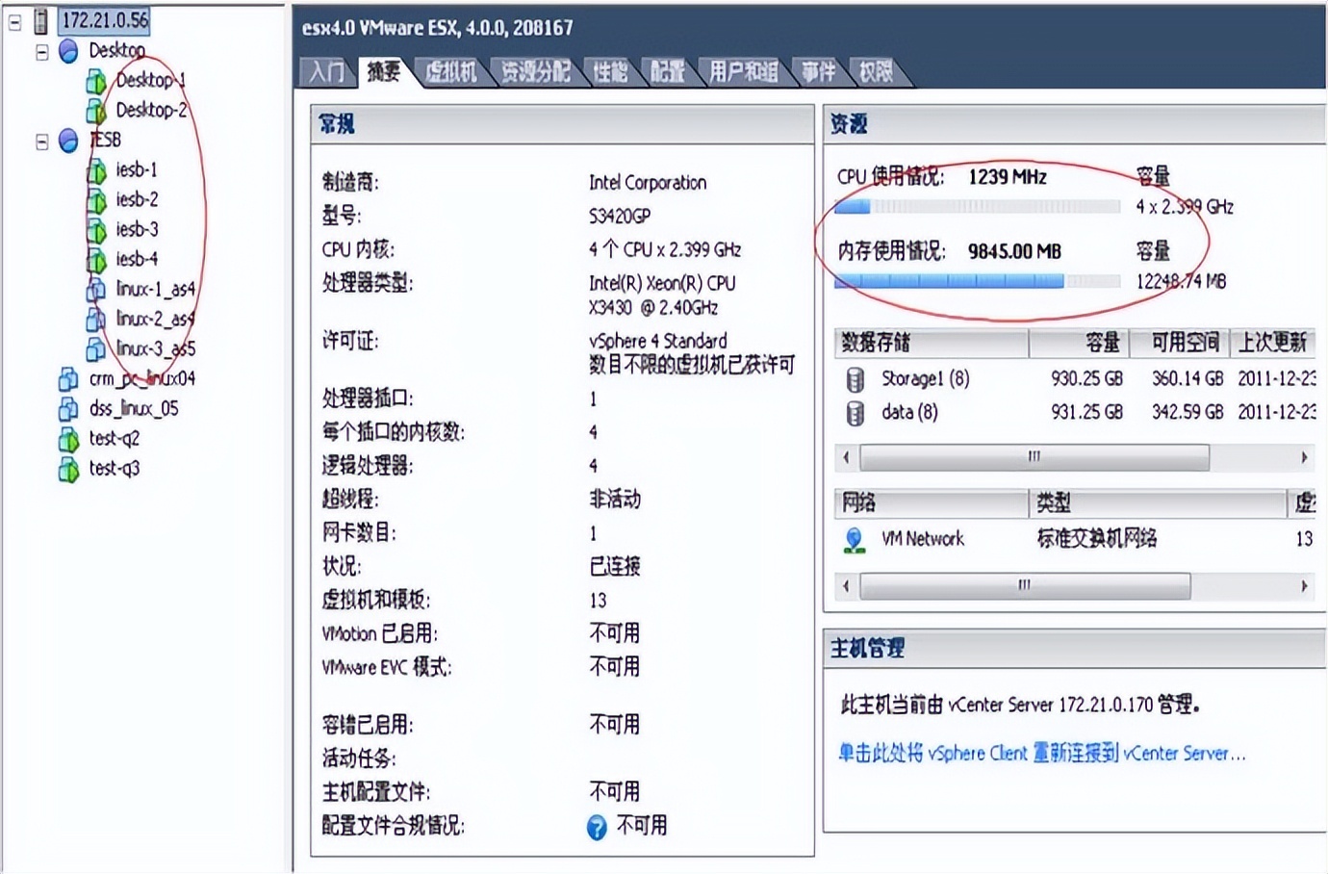Viewport: 1328px width, 874px height.
Task: Select the test-q2 tree label
Action: click(x=115, y=438)
